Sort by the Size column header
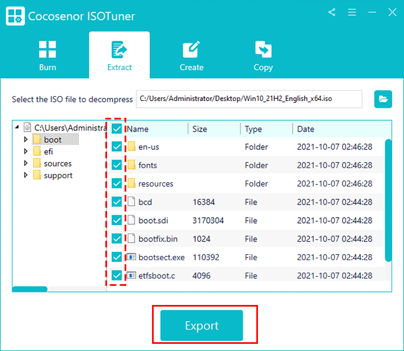Screen dimensions: 404x351 pyautogui.click(x=200, y=129)
